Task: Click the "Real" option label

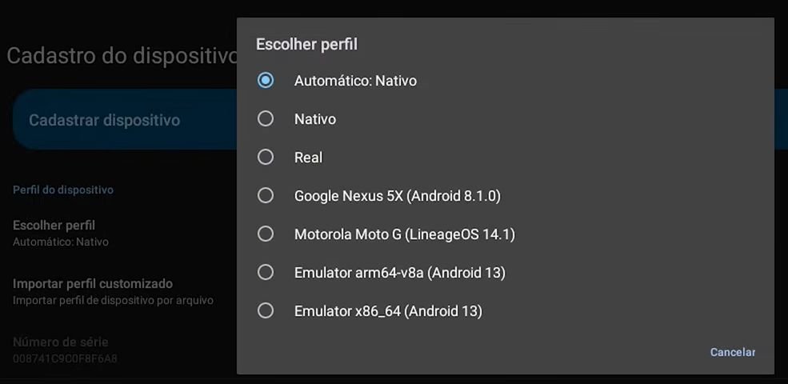Action: point(309,158)
